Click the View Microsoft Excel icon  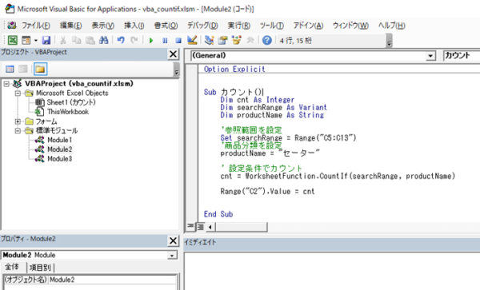pos(12,40)
